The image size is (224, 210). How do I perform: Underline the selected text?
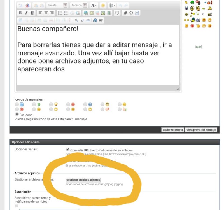(x=32, y=13)
